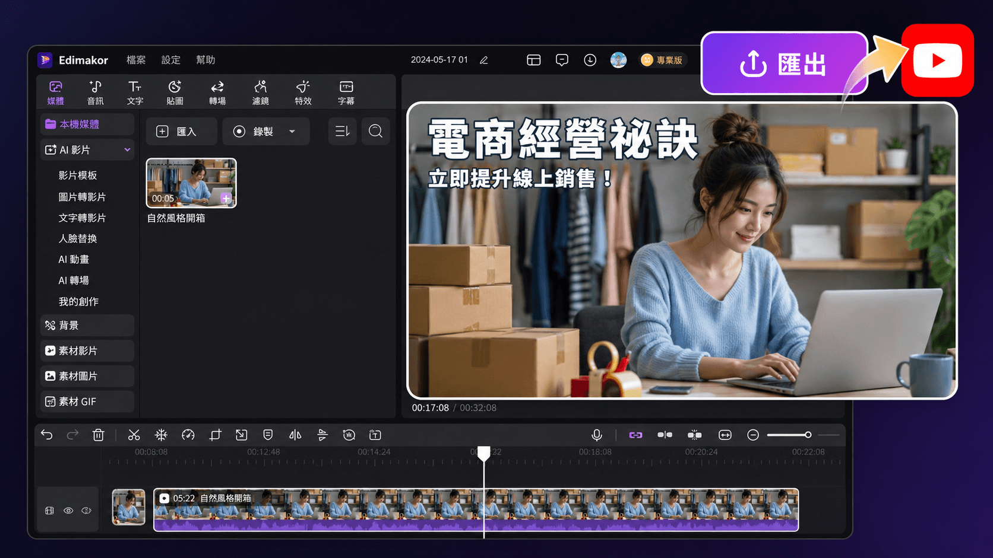Select AI 轉場 item
Screen dimensions: 993x558
pyautogui.click(x=74, y=280)
